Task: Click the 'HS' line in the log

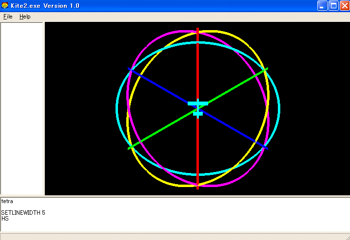Action: pos(5,219)
